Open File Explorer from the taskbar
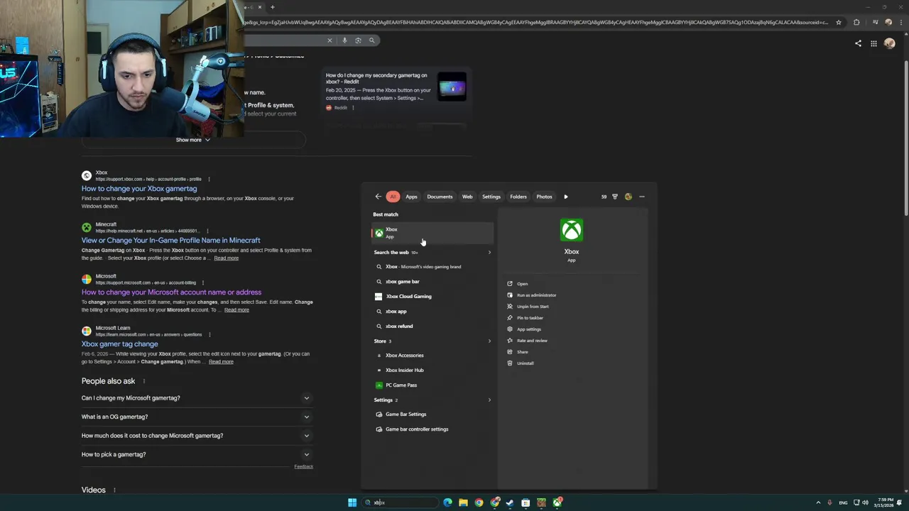Screen dimensions: 909x511 463,502
